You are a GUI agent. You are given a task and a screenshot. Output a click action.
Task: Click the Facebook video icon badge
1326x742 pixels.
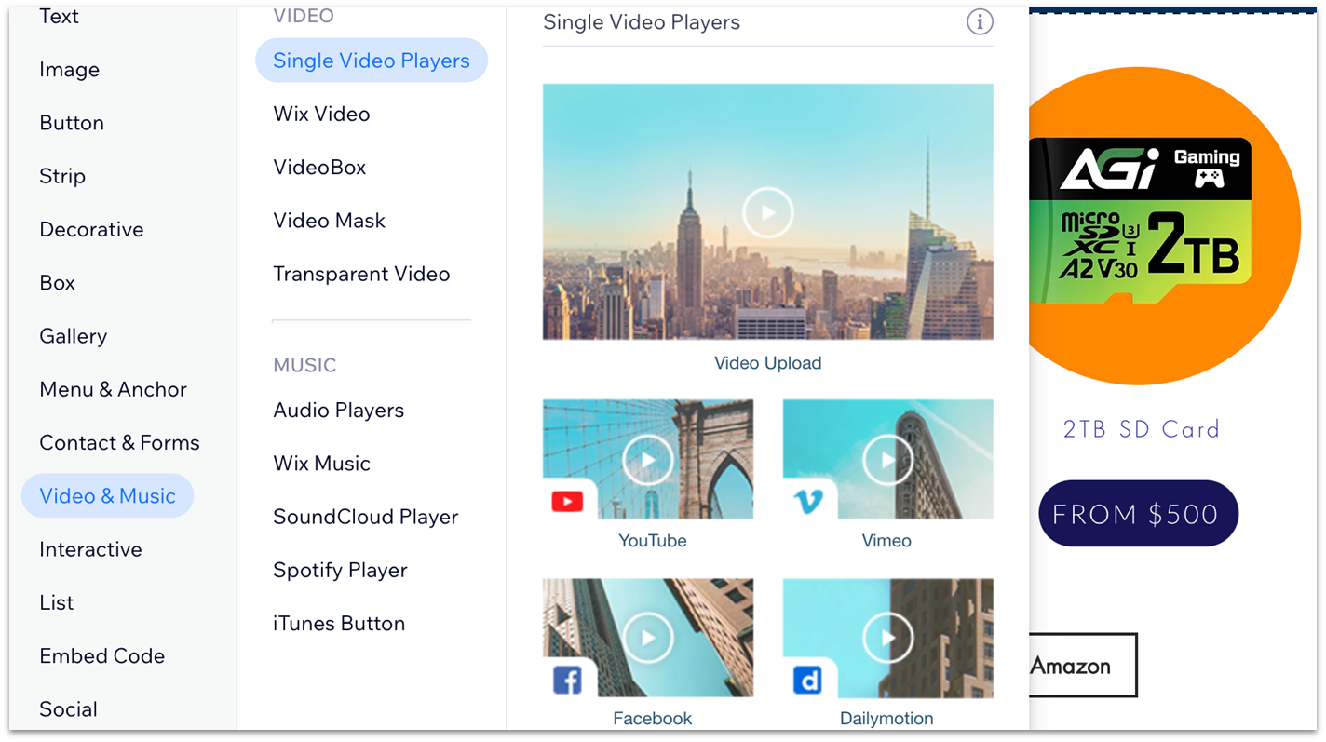click(x=567, y=680)
